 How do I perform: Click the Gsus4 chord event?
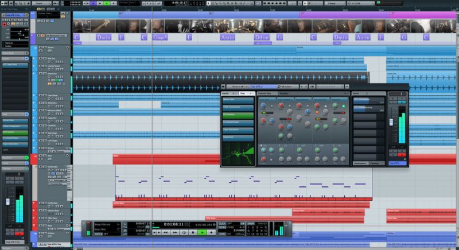click(x=160, y=37)
